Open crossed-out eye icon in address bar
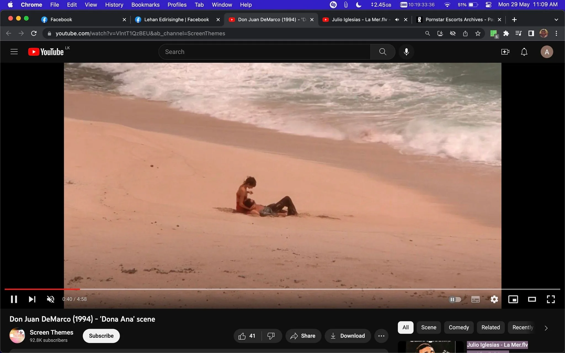The width and height of the screenshot is (565, 353). (453, 33)
